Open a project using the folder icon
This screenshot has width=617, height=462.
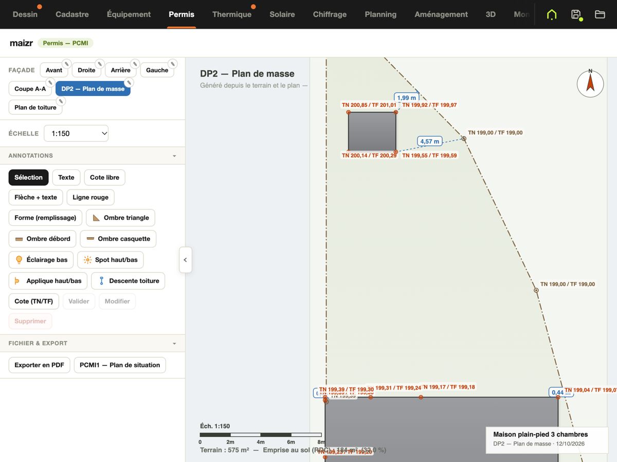click(600, 14)
